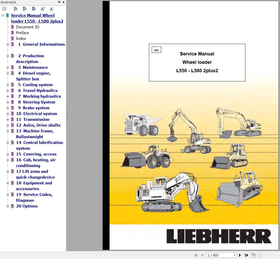Click the panel splitter grip handle

tap(67, 115)
